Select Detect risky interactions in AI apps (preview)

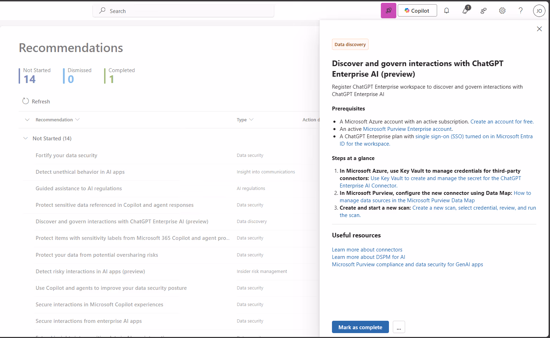90,272
